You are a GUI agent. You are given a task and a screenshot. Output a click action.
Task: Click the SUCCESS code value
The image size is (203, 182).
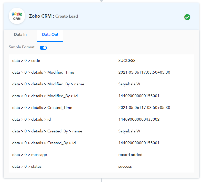(127, 61)
